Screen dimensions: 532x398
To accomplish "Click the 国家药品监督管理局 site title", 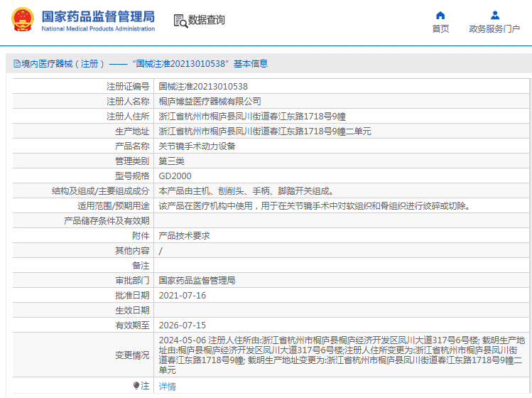I will (98, 16).
